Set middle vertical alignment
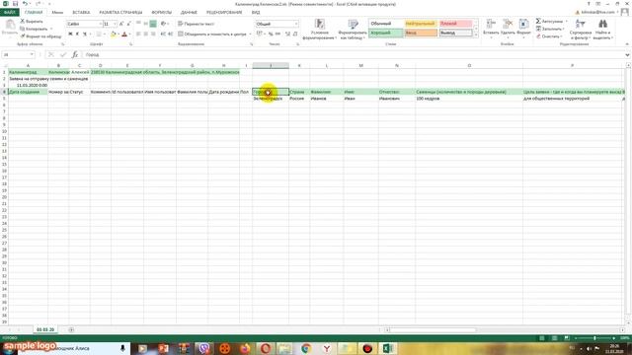632x355 pixels. [x=146, y=24]
